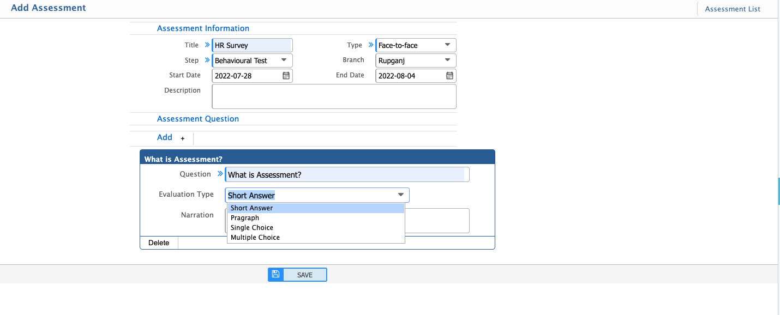
Task: Click the Delete button
Action: click(x=159, y=242)
